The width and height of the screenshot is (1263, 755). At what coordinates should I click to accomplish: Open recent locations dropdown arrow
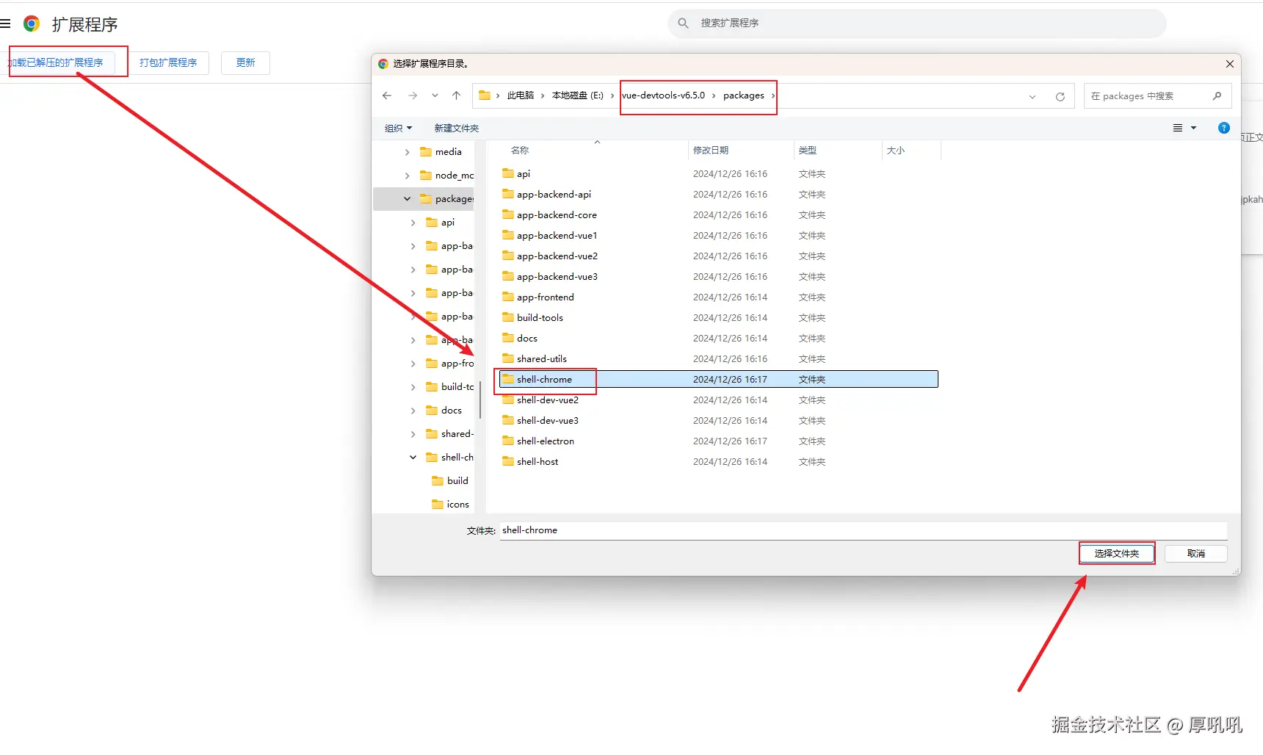(x=435, y=95)
